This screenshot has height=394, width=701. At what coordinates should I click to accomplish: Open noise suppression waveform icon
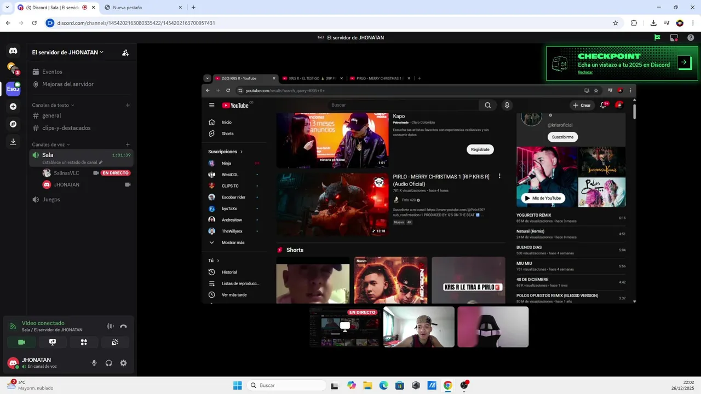(x=110, y=326)
